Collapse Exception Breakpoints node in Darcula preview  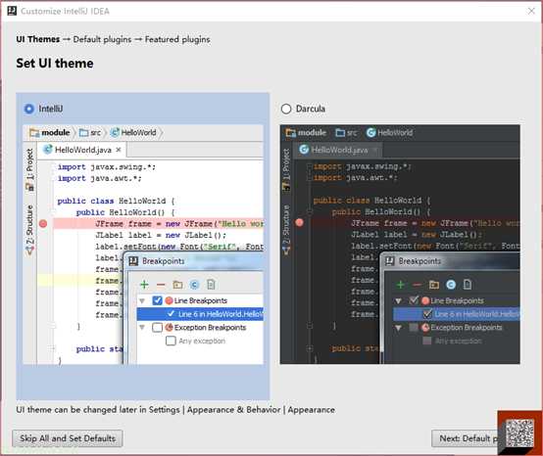pyautogui.click(x=399, y=328)
